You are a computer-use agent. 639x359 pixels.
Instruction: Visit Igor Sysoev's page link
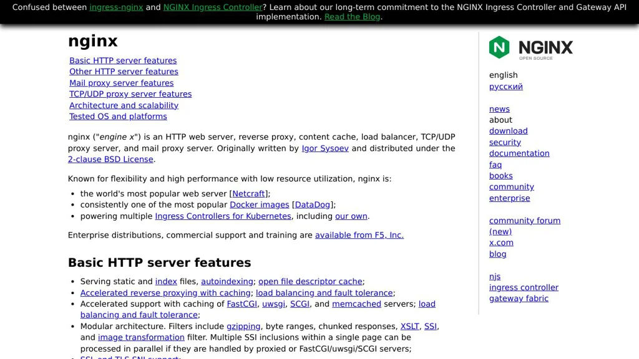[325, 148]
